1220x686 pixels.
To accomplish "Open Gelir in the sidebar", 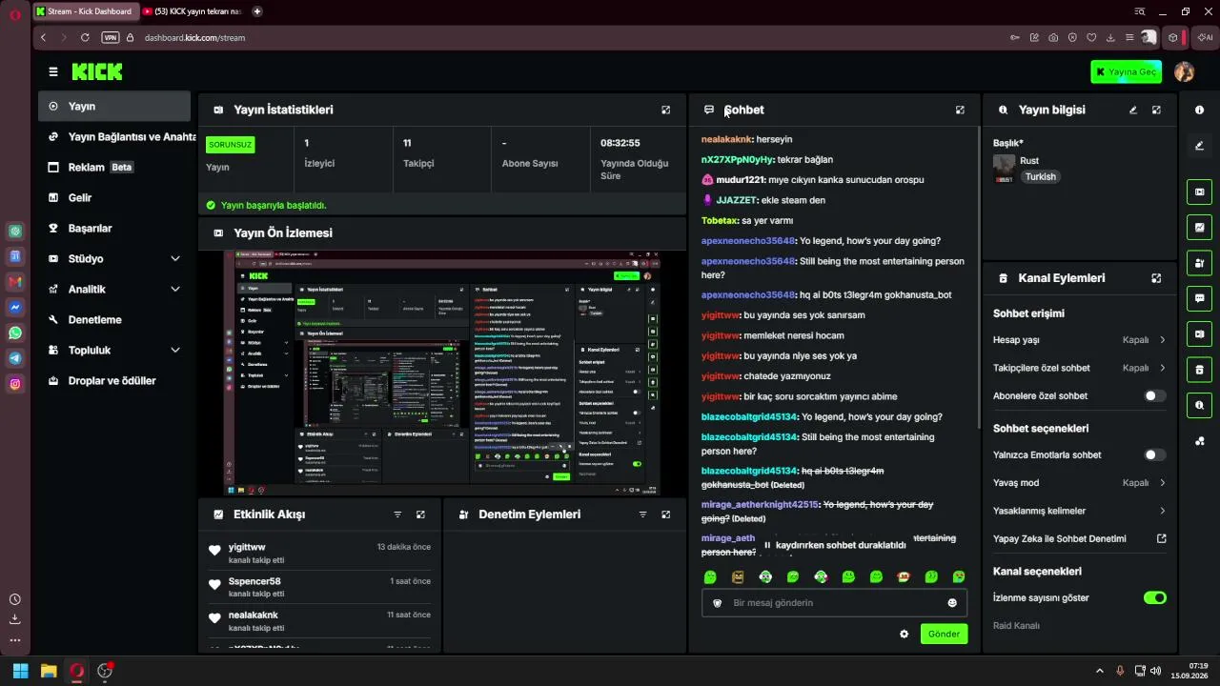I will coord(114,197).
